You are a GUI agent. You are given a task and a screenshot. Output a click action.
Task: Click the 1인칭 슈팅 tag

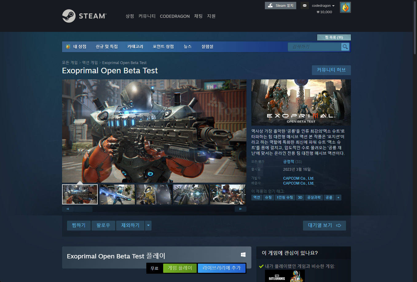[285, 197]
